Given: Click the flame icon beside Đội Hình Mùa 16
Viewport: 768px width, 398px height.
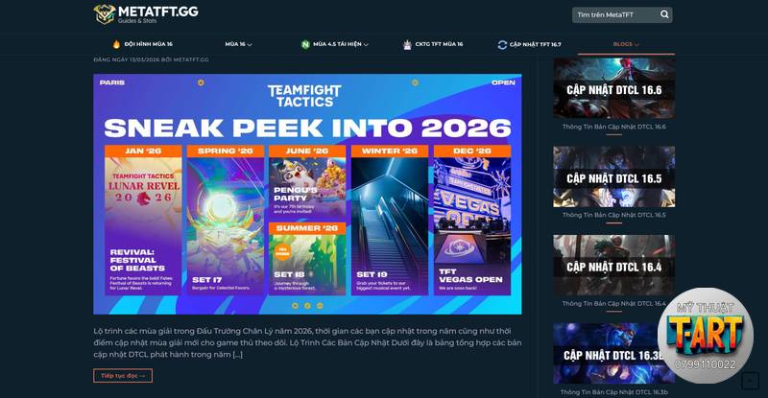Looking at the screenshot, I should (116, 44).
